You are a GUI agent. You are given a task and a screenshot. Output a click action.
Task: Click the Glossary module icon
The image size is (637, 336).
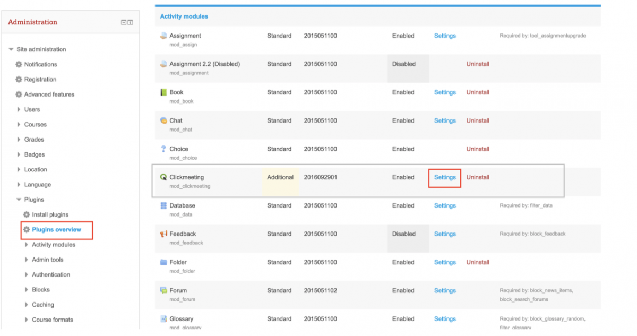pyautogui.click(x=162, y=318)
